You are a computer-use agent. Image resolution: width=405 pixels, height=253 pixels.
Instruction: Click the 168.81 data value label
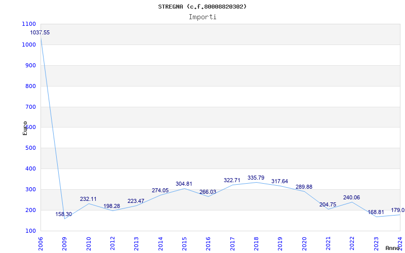tap(376, 212)
